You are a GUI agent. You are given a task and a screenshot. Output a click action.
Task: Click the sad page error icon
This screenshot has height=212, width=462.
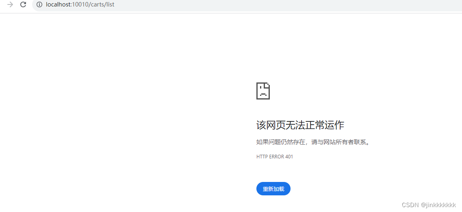click(x=263, y=91)
